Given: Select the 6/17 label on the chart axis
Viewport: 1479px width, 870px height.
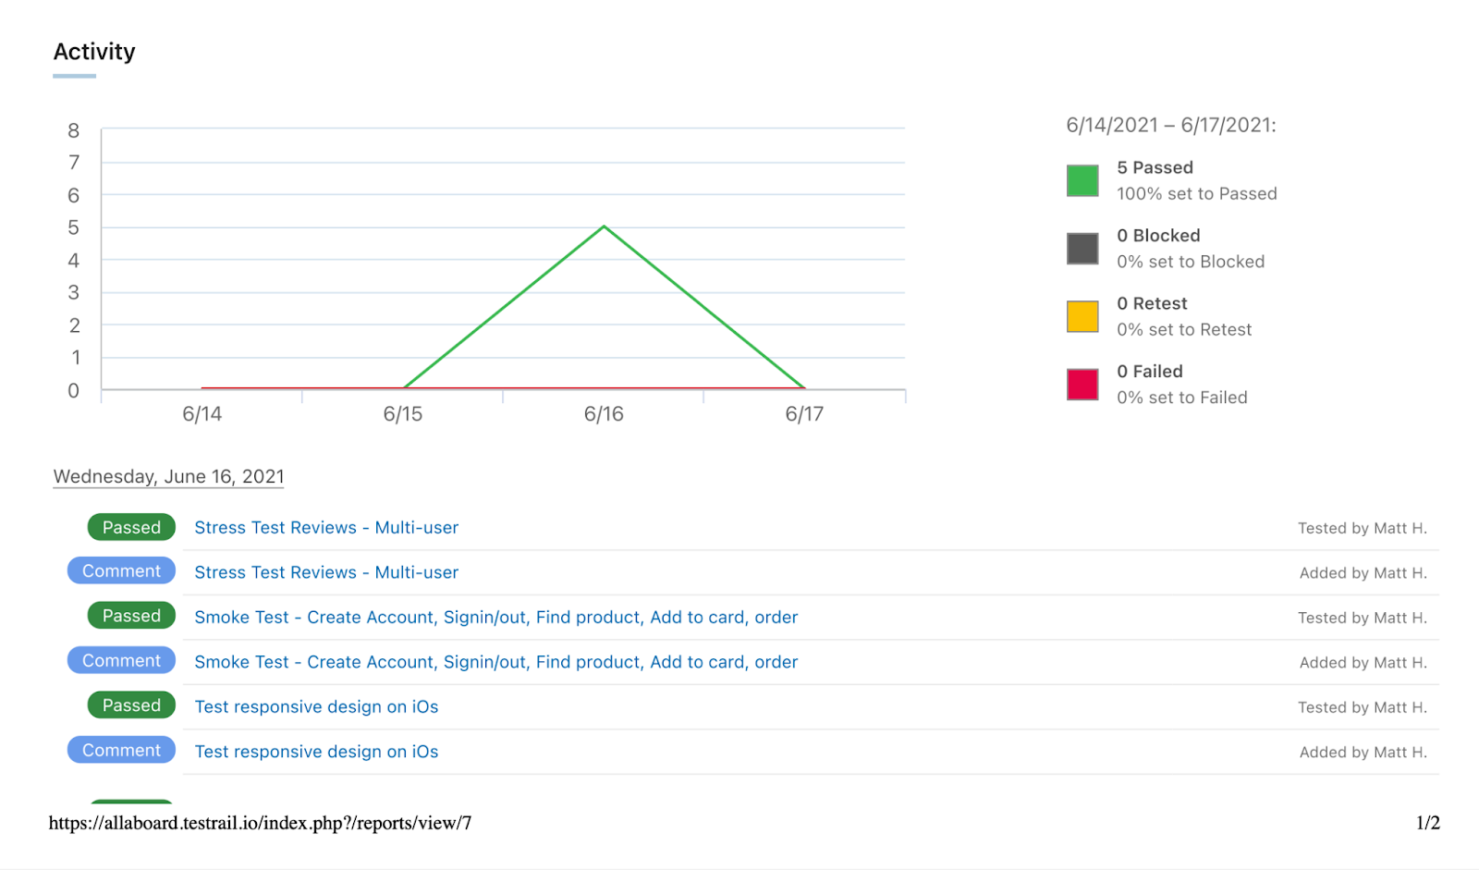Looking at the screenshot, I should (x=804, y=414).
